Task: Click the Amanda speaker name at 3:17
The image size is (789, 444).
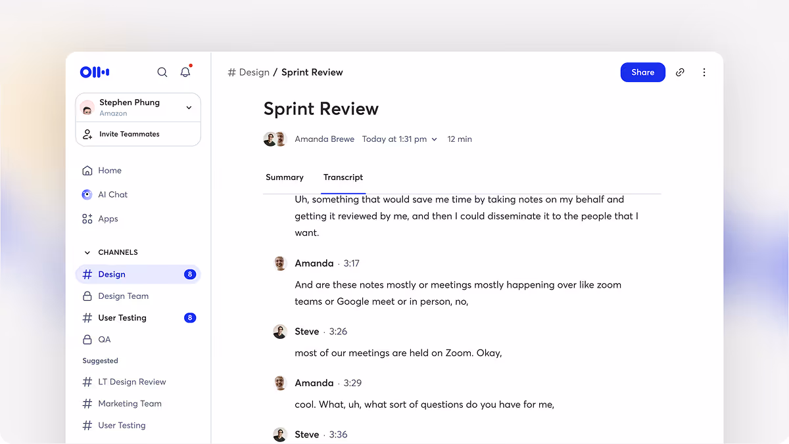Action: (314, 263)
